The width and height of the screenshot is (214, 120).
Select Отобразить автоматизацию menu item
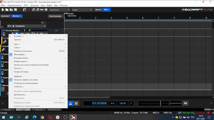(38, 83)
